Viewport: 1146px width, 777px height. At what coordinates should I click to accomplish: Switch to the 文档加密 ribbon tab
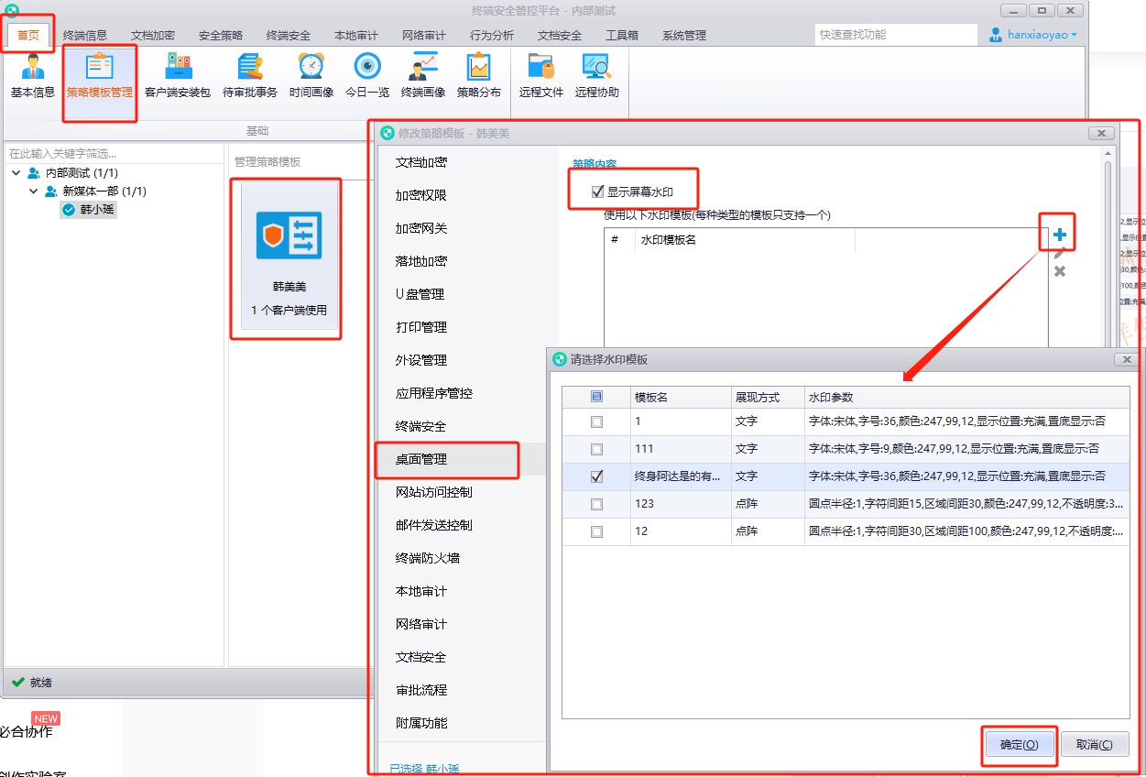tap(153, 36)
